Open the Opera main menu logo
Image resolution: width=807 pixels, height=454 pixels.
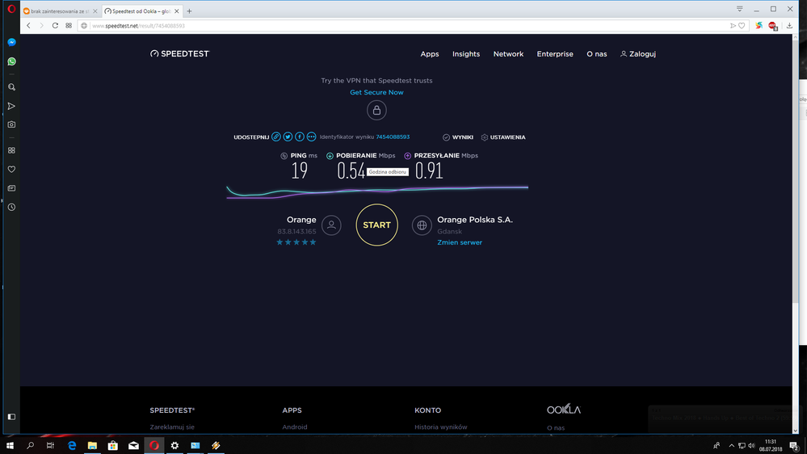tap(11, 9)
